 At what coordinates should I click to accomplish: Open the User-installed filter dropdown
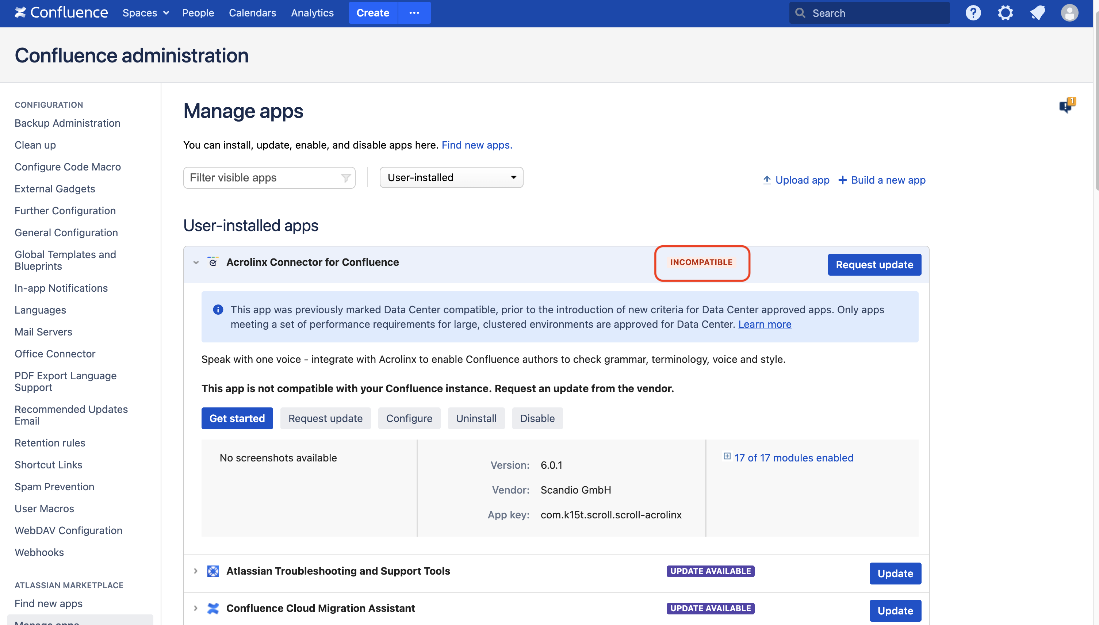pos(451,177)
